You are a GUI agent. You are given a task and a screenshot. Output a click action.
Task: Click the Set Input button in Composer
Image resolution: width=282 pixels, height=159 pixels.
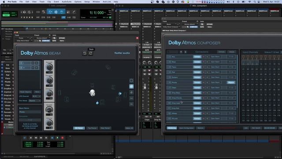click(256, 128)
